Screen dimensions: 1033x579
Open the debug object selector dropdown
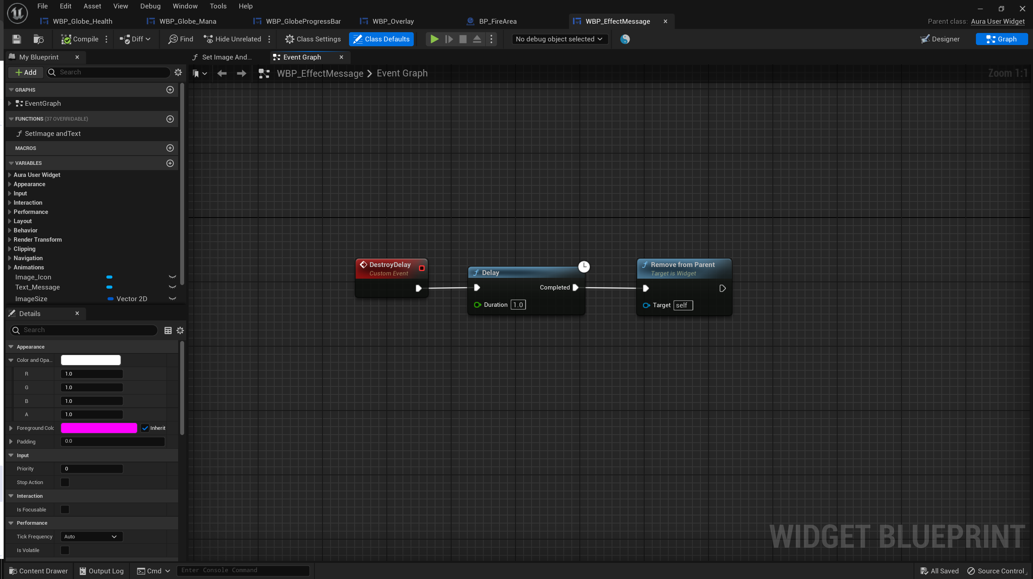[559, 39]
